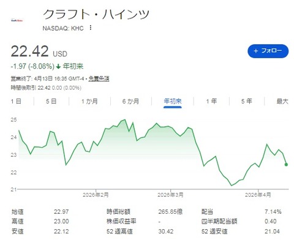
Task: Click the 時間後取引 22.42 after-hours line
Action: [46, 88]
